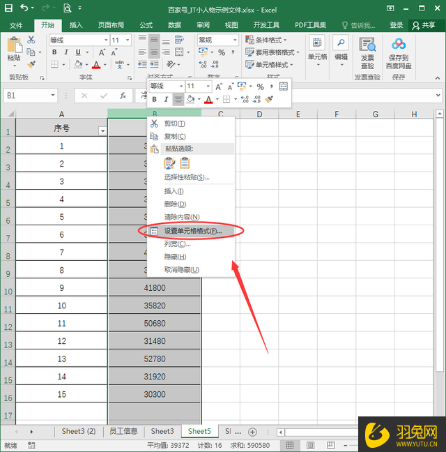Open the ribbon font size dropdown
Image resolution: width=446 pixels, height=452 pixels.
pyautogui.click(x=128, y=40)
